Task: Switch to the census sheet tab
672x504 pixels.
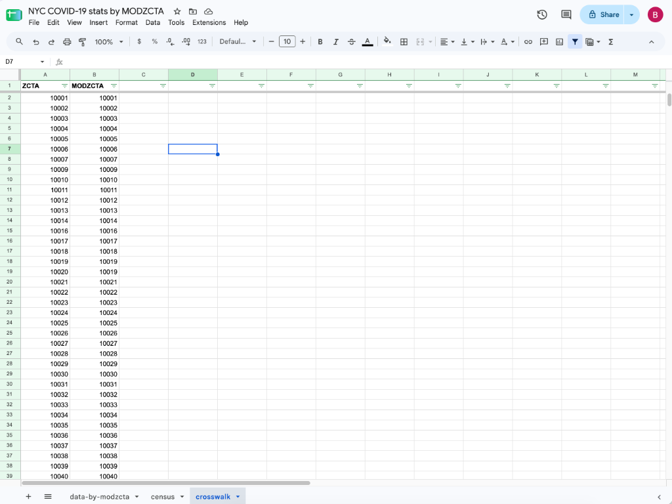Action: click(x=163, y=497)
